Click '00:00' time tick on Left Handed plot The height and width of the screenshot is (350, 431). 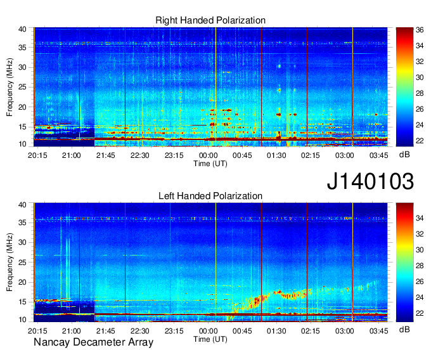coord(208,331)
